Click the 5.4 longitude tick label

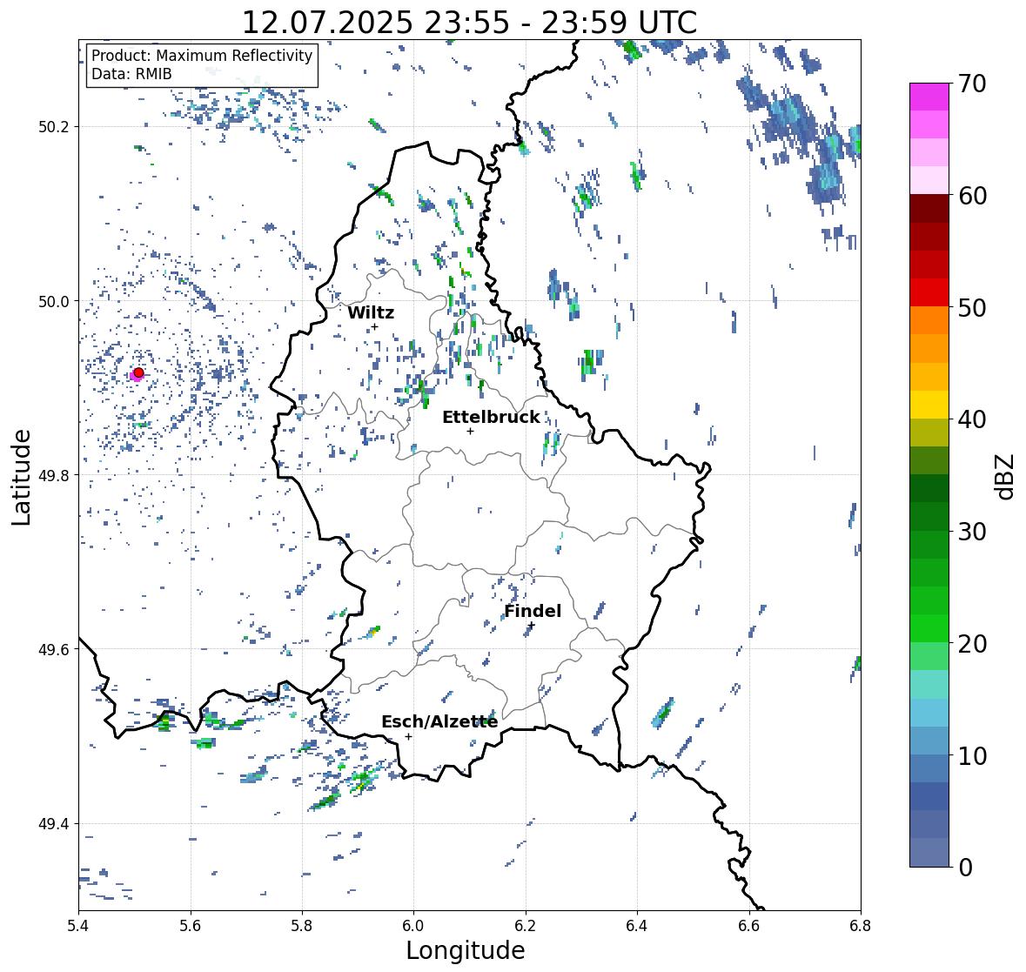tap(78, 926)
